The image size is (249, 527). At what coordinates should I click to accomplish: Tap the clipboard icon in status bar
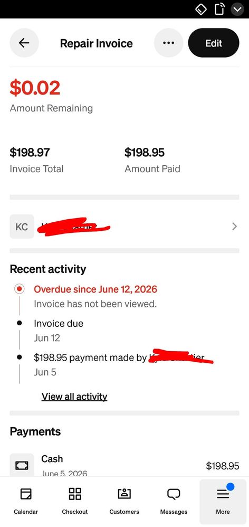219,10
